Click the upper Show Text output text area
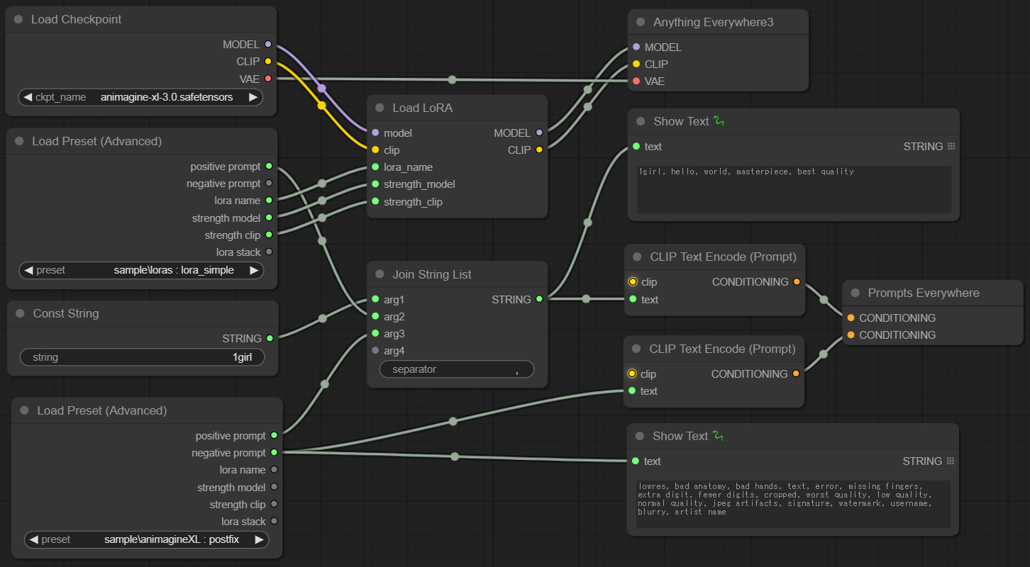The image size is (1030, 567). click(x=794, y=189)
